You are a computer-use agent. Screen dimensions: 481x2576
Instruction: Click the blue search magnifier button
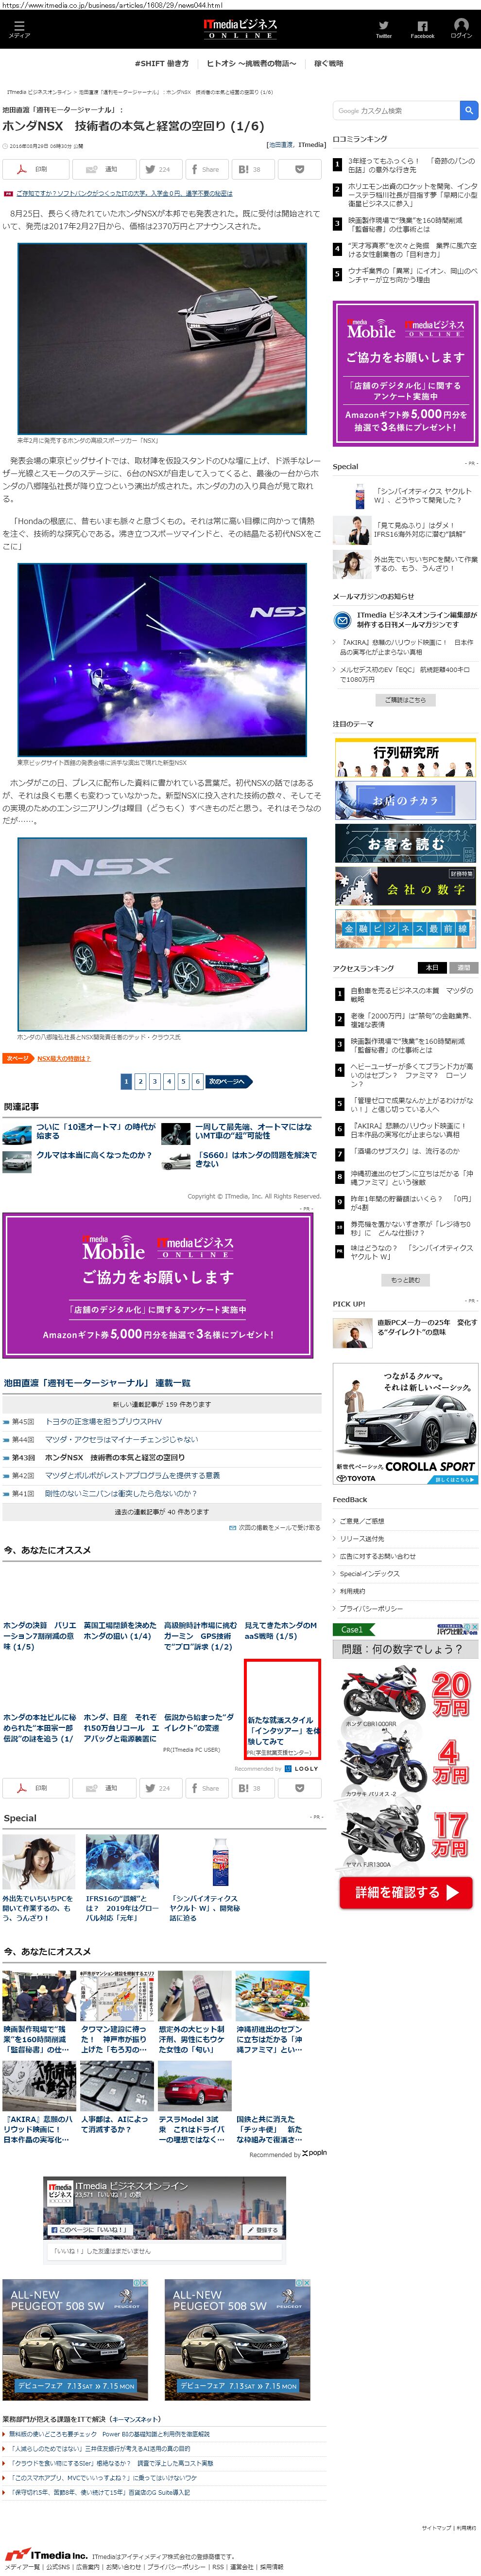469,110
